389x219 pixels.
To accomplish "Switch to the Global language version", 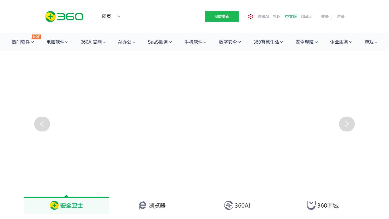I will (x=306, y=17).
